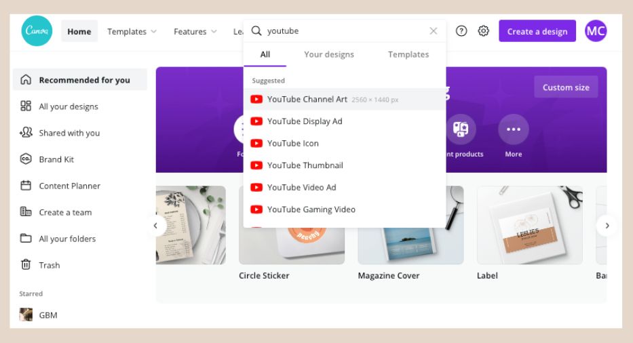Viewport: 633px width, 343px height.
Task: Open All your designs
Action: pyautogui.click(x=69, y=106)
